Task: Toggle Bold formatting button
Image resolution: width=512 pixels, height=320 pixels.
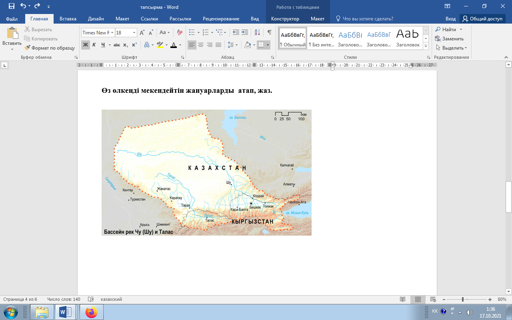Action: (x=85, y=45)
